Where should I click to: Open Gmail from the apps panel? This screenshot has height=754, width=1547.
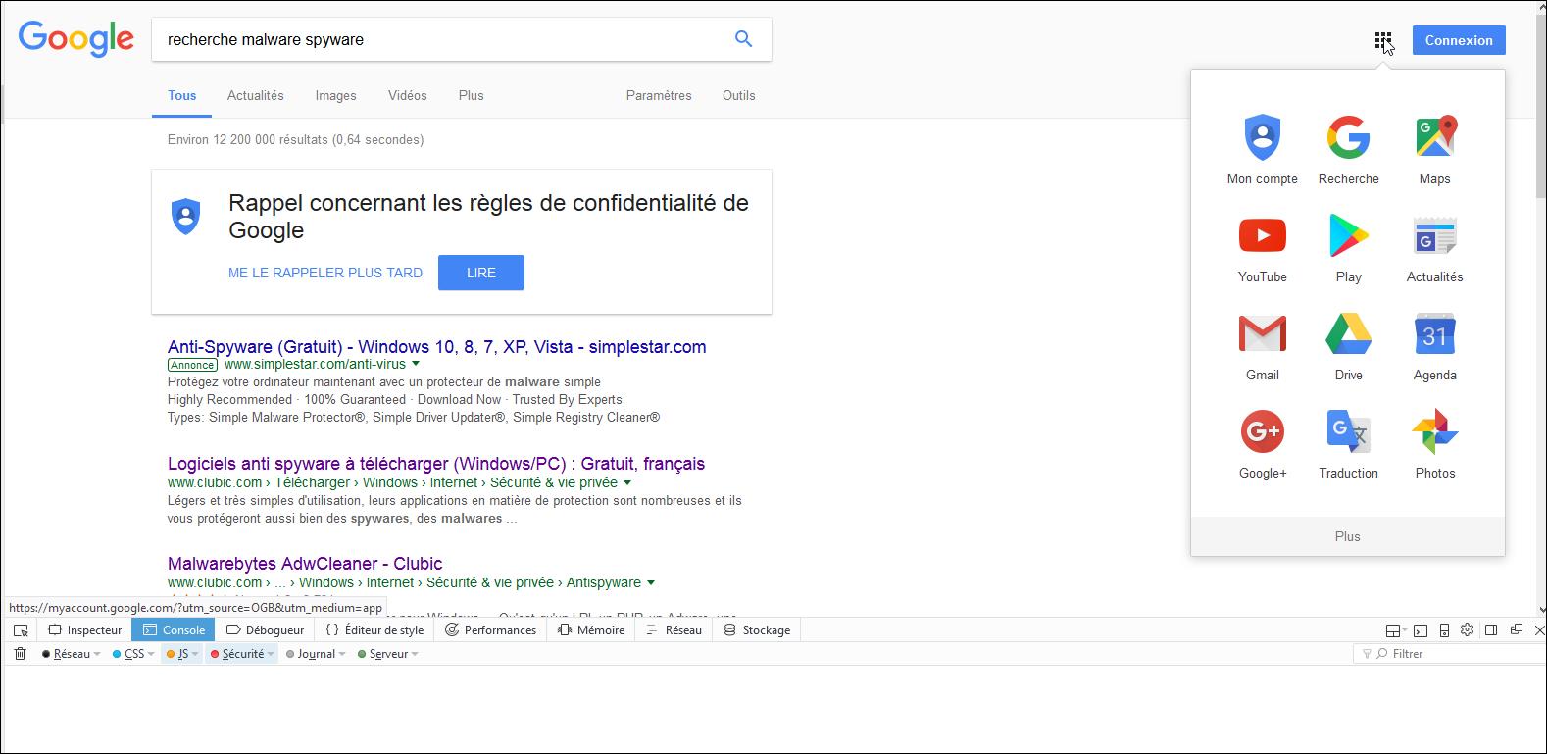coord(1263,345)
